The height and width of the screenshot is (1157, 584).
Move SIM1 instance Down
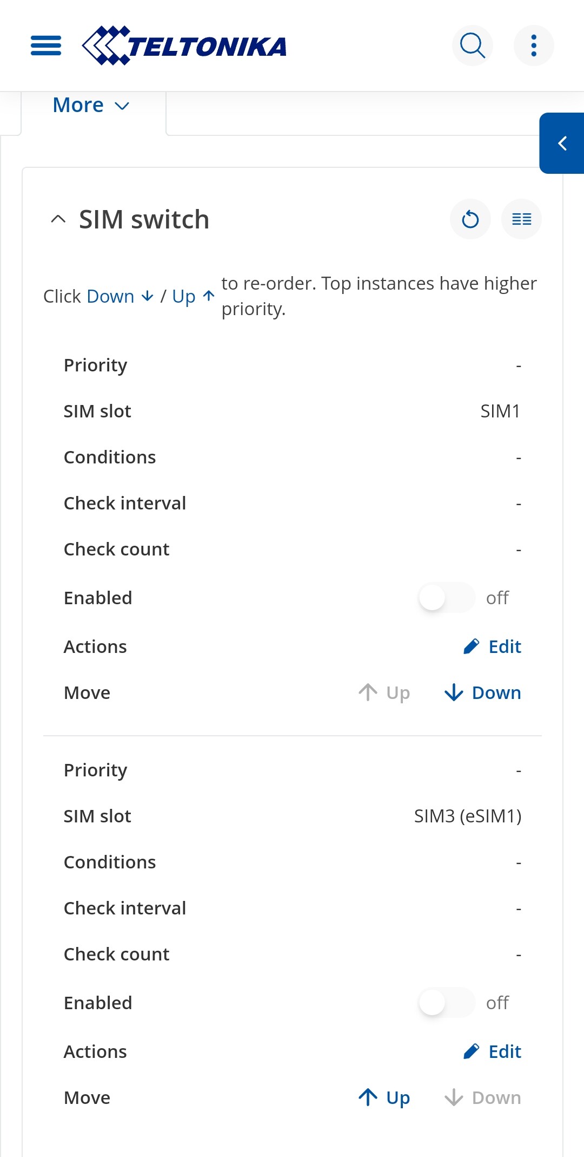[x=482, y=692]
